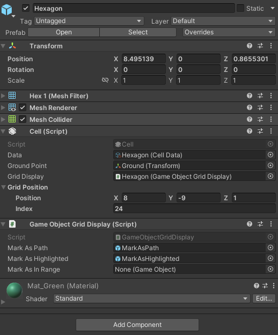278x335 pixels.
Task: Collapse the Grid Position foldout
Action: point(3,187)
